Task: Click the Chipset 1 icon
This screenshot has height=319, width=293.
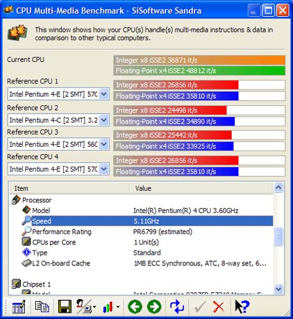Action: point(16,284)
